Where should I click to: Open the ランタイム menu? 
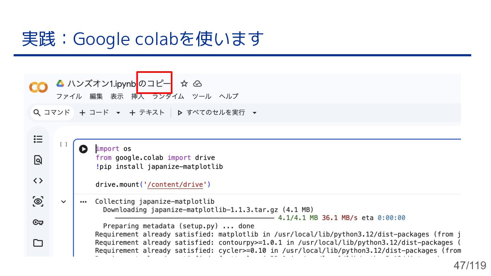coord(168,96)
